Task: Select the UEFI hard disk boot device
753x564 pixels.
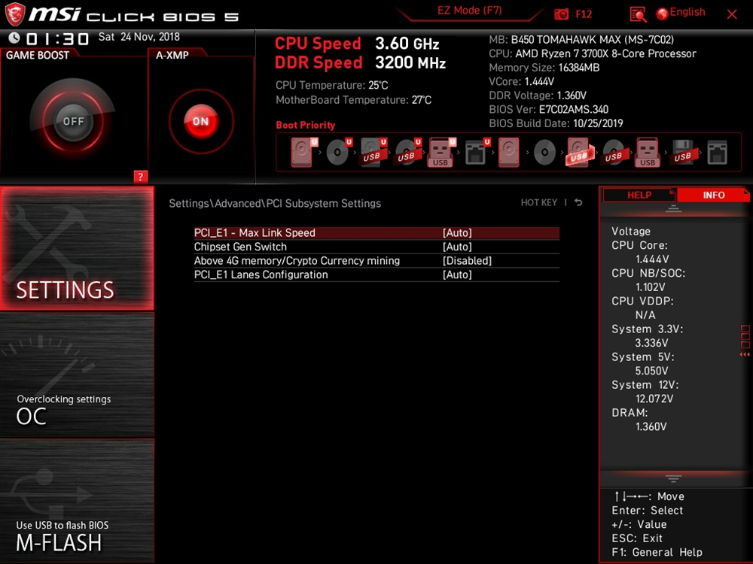Action: pos(303,152)
